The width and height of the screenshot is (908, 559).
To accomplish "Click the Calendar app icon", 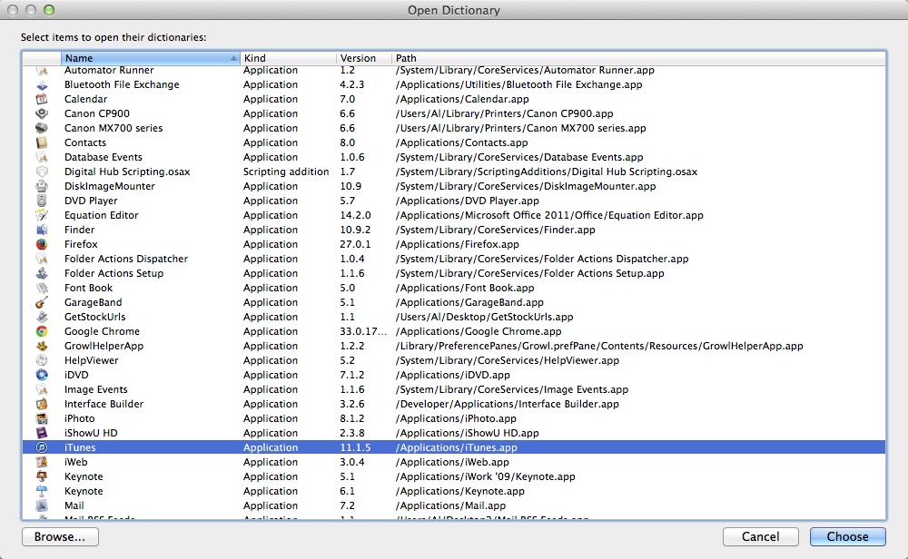I will (42, 100).
